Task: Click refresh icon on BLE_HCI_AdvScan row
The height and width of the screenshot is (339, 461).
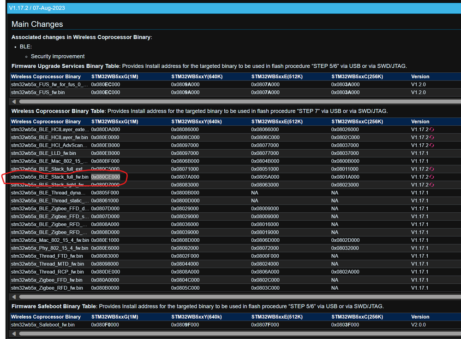Action: [x=431, y=145]
